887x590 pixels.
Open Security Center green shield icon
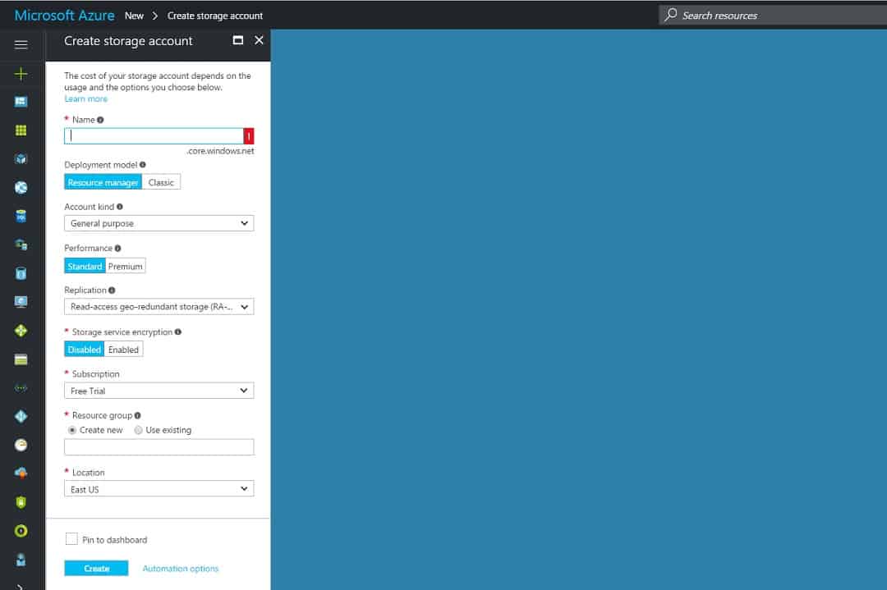click(21, 502)
